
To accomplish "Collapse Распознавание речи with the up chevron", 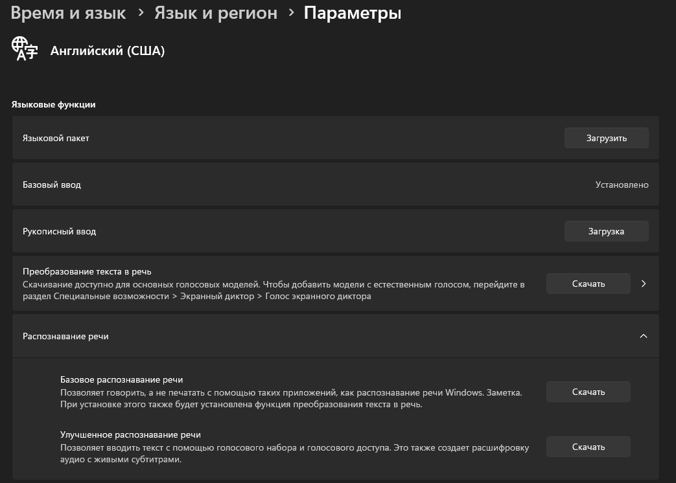I will coord(643,336).
